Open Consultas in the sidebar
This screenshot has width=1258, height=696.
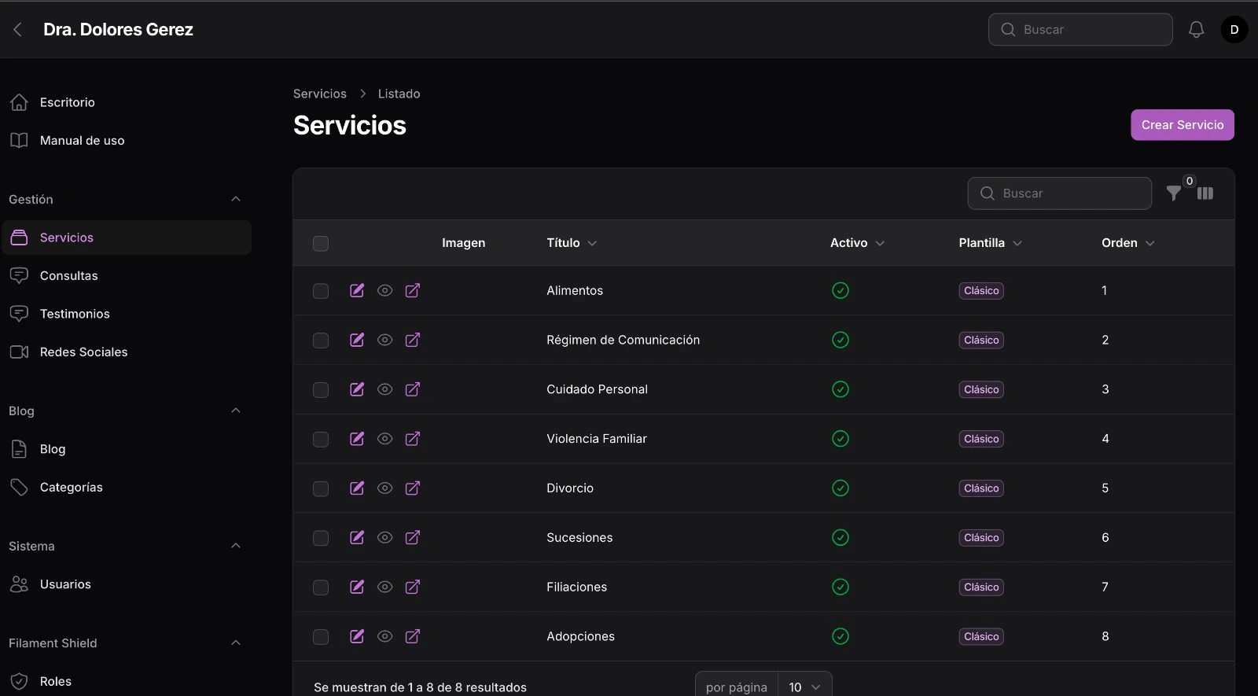point(69,276)
